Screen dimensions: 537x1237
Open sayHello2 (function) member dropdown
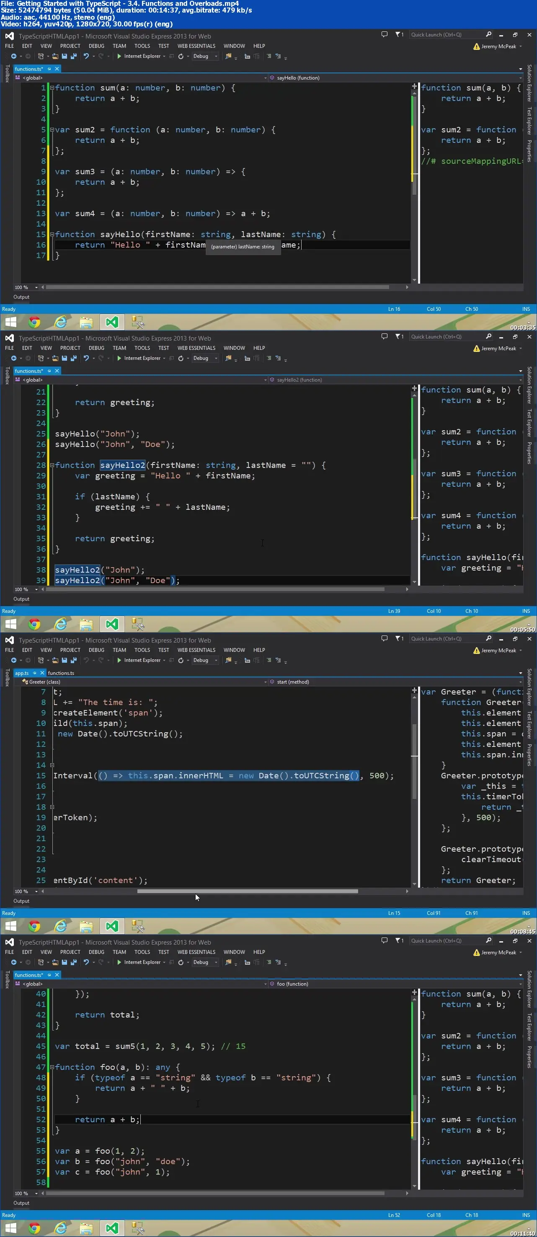click(x=395, y=380)
